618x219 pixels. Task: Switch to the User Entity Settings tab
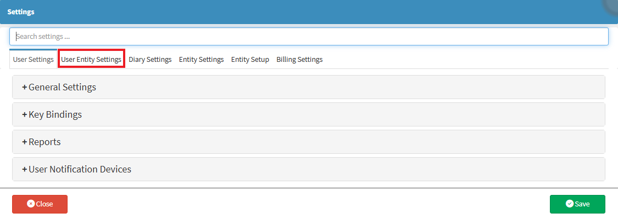click(x=91, y=60)
